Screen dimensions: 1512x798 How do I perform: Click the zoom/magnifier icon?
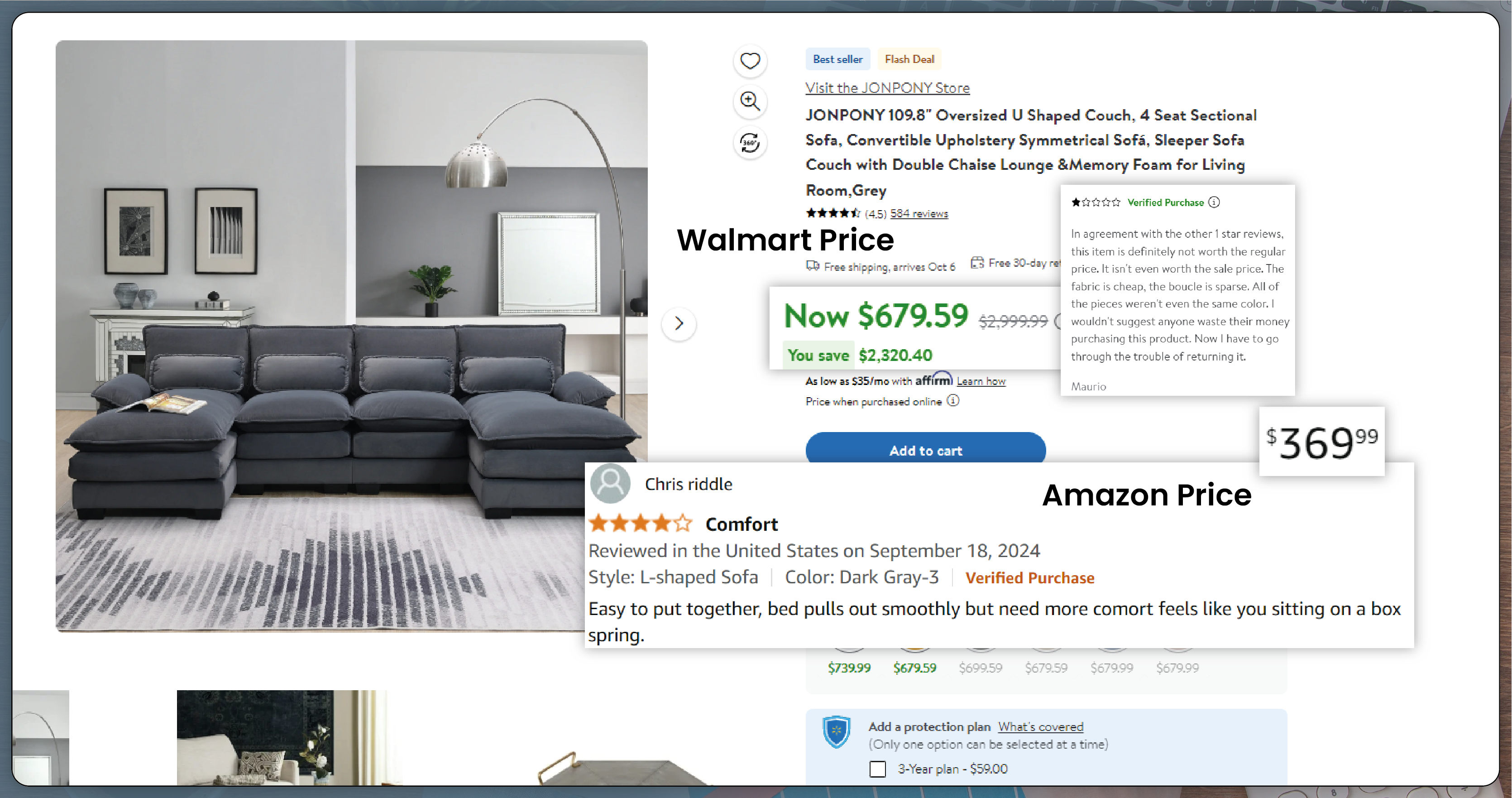[x=750, y=102]
